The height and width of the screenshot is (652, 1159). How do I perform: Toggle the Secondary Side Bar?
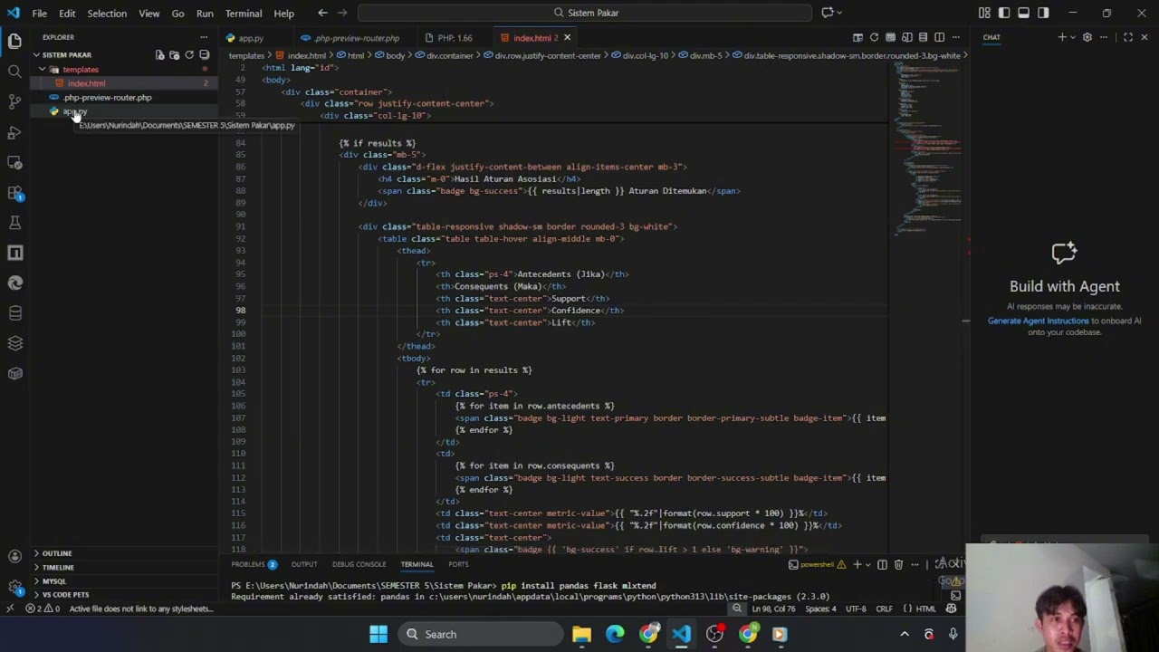pyautogui.click(x=1043, y=13)
